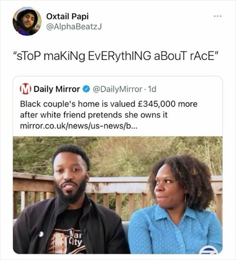The image size is (236, 260).
Task: Click the red Daily Mirror M logo
Action: click(26, 89)
